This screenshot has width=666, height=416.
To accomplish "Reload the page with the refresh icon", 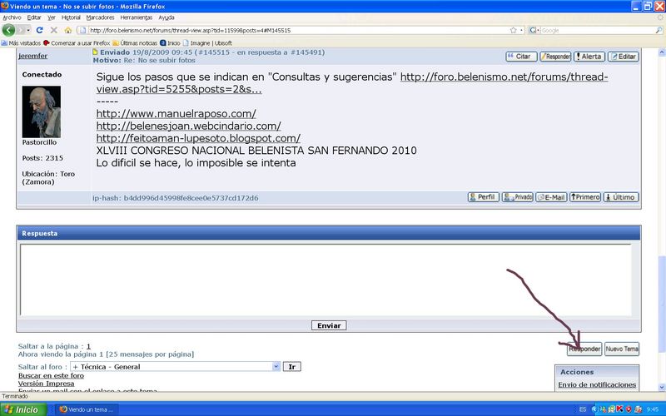I will [40, 30].
